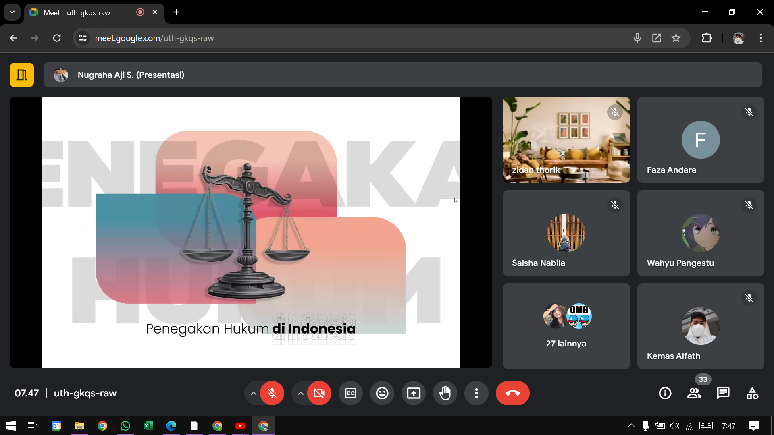This screenshot has width=774, height=435.
Task: Expand the audio settings chevron next to the microphone
Action: [253, 393]
